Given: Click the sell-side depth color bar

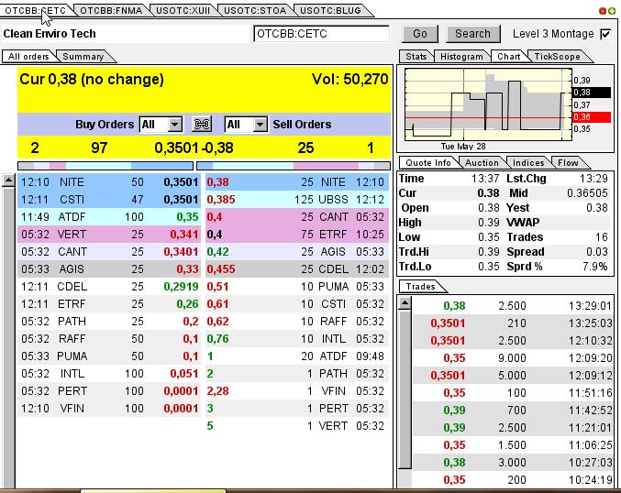Looking at the screenshot, I should [x=294, y=165].
